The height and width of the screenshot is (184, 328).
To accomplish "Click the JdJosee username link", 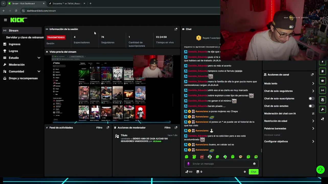I will coord(157,141).
